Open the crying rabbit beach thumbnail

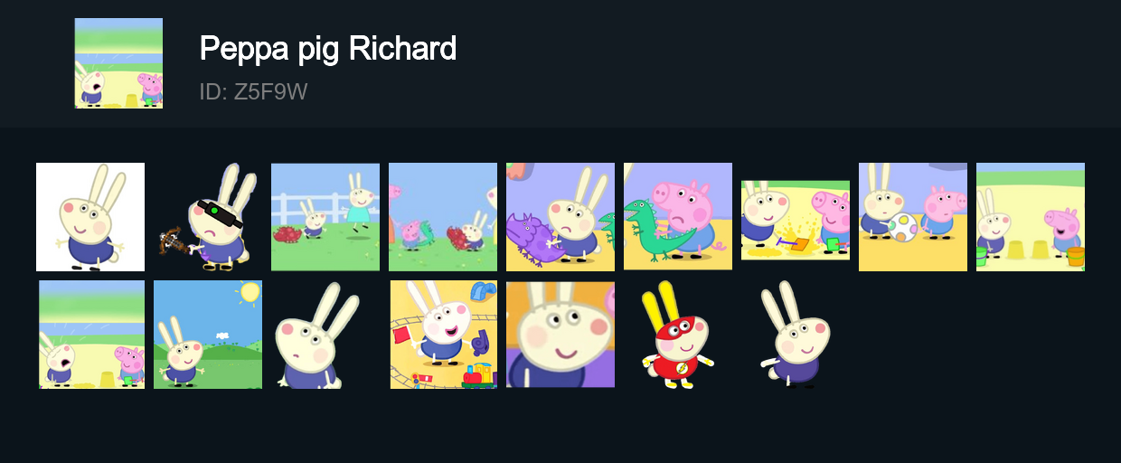coord(91,335)
